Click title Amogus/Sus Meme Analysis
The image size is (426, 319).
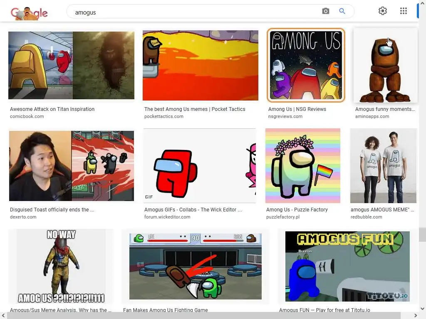[x=61, y=310]
